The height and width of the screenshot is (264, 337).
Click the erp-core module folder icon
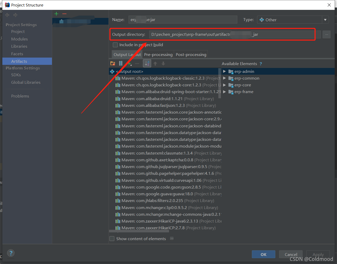[231, 85]
